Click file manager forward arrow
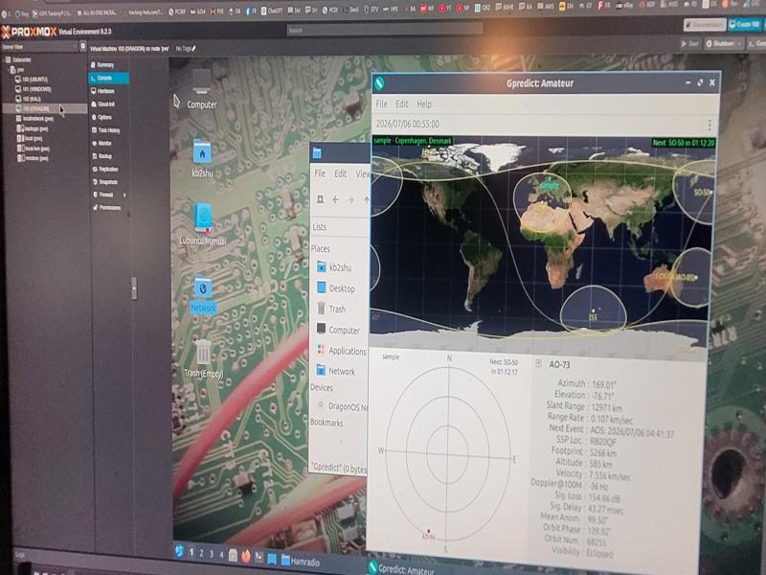Screen dimensions: 766x575 coord(350,200)
